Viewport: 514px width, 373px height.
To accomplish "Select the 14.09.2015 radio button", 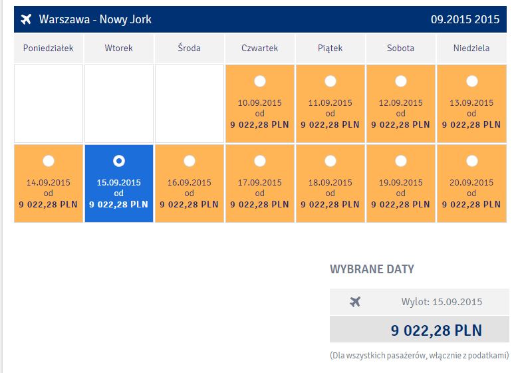I will tap(49, 161).
